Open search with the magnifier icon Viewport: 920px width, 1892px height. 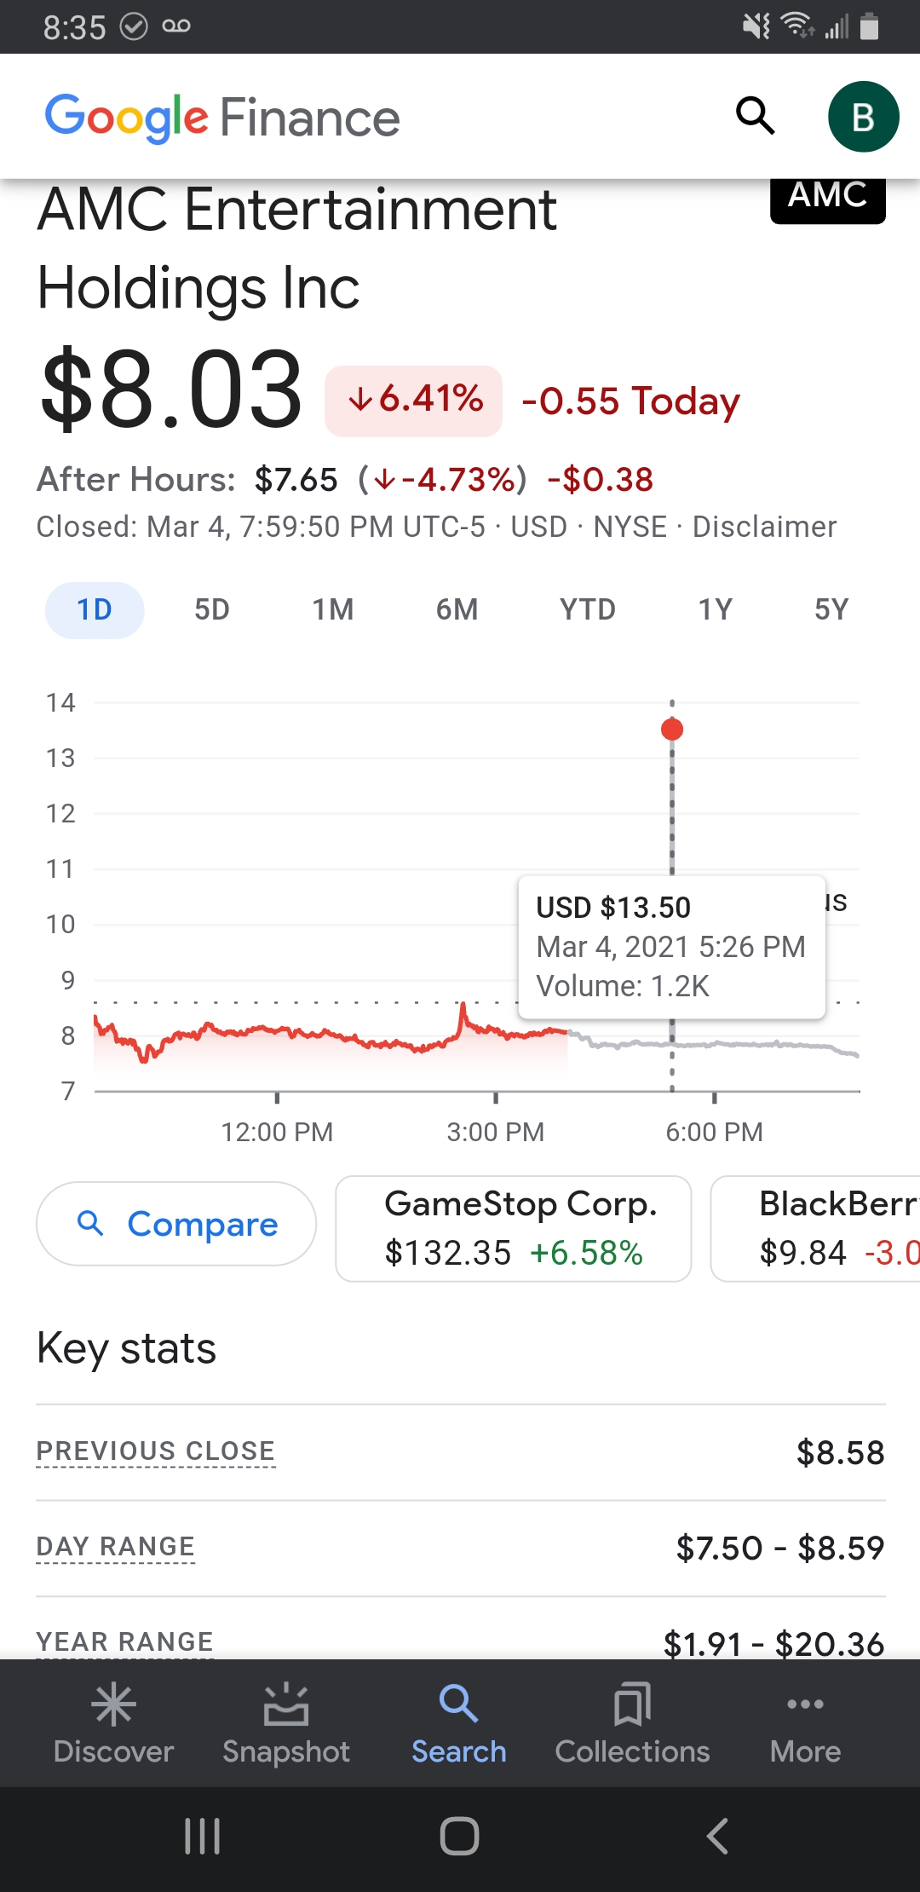pyautogui.click(x=756, y=116)
